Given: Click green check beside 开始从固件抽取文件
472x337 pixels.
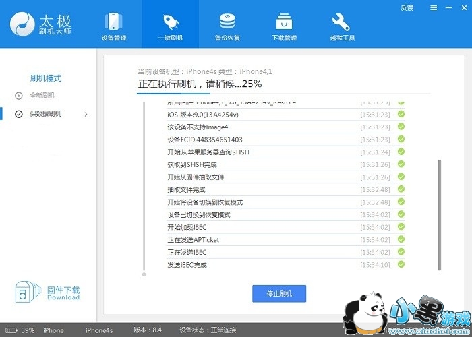Looking at the screenshot, I should pos(401,177).
